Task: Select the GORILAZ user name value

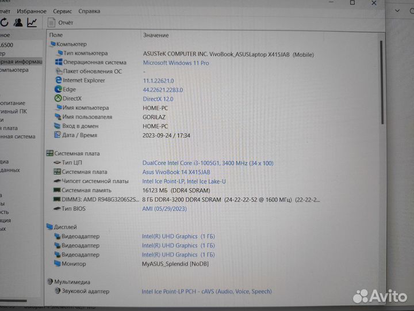Action: coord(154,117)
